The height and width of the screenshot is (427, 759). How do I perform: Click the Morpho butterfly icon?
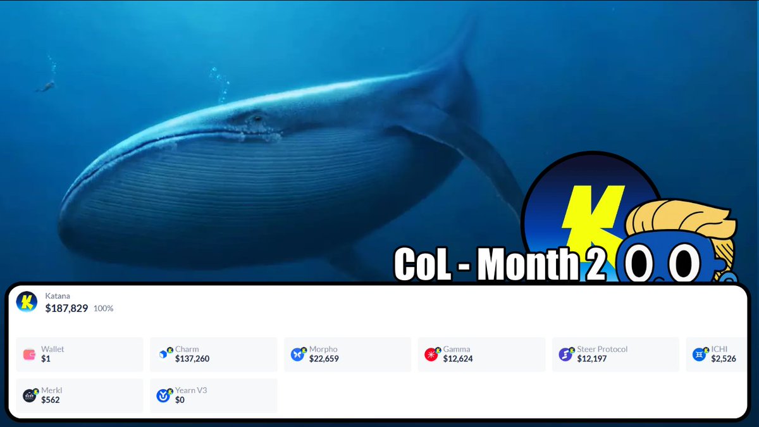pos(299,354)
